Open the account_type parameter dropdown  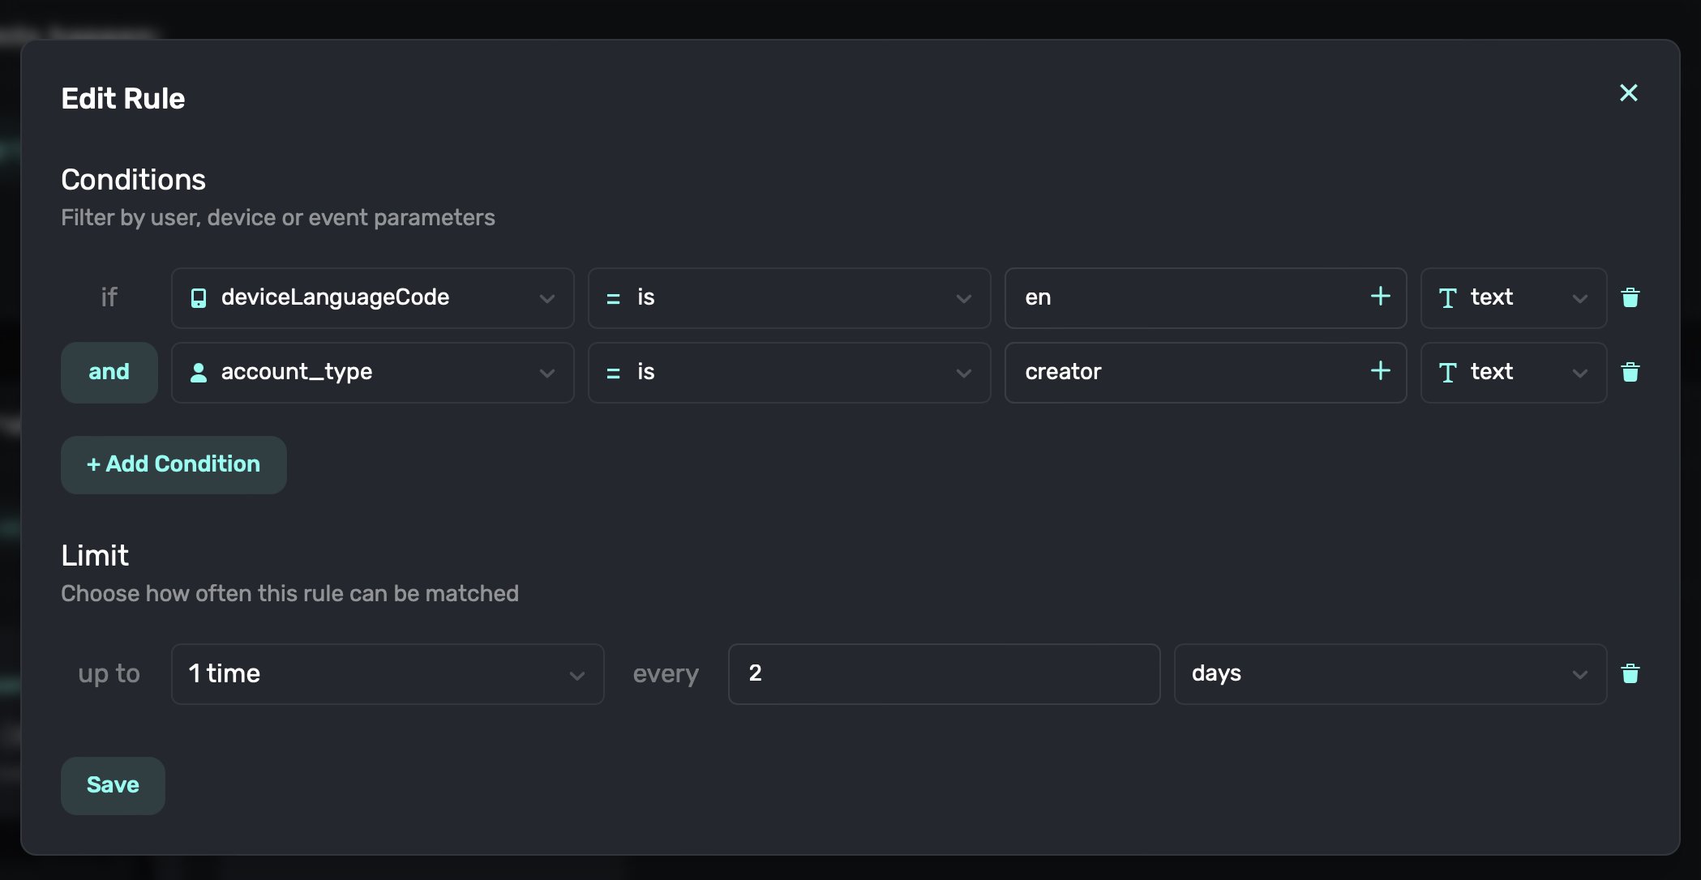click(x=373, y=372)
